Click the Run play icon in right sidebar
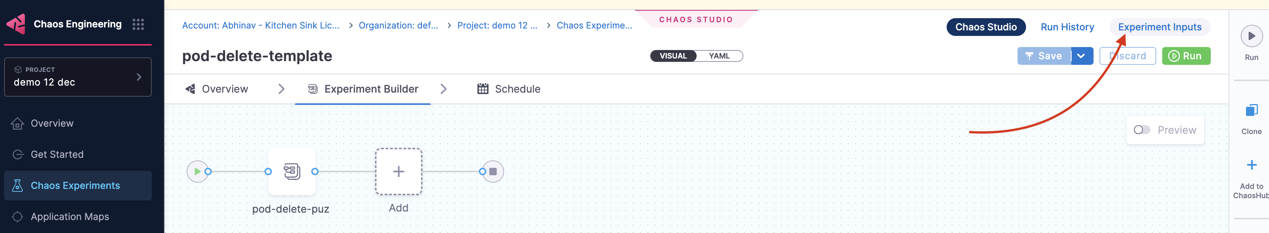The image size is (1269, 233). [1251, 36]
